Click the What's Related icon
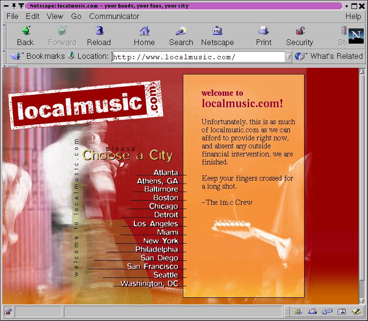Viewport: 368px width, 321px height. point(300,56)
